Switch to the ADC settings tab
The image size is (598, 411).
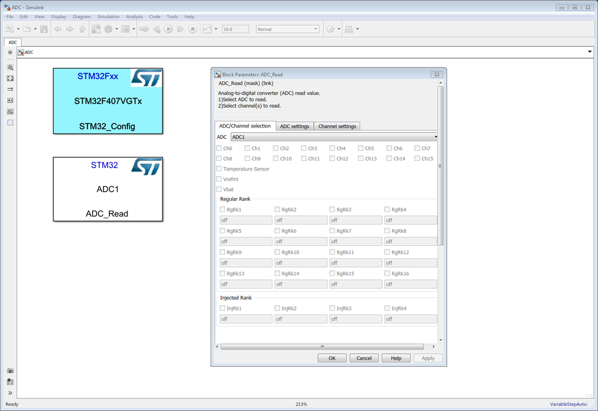coord(295,126)
